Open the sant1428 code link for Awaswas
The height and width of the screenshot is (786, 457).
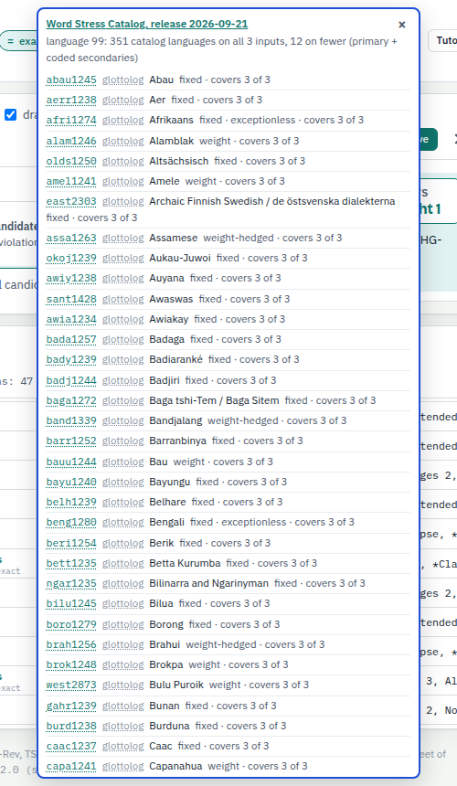click(71, 299)
